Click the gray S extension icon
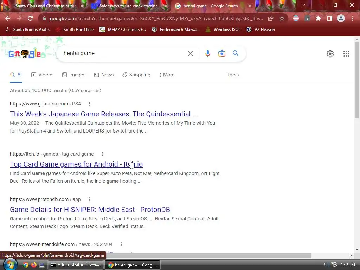 (307, 18)
